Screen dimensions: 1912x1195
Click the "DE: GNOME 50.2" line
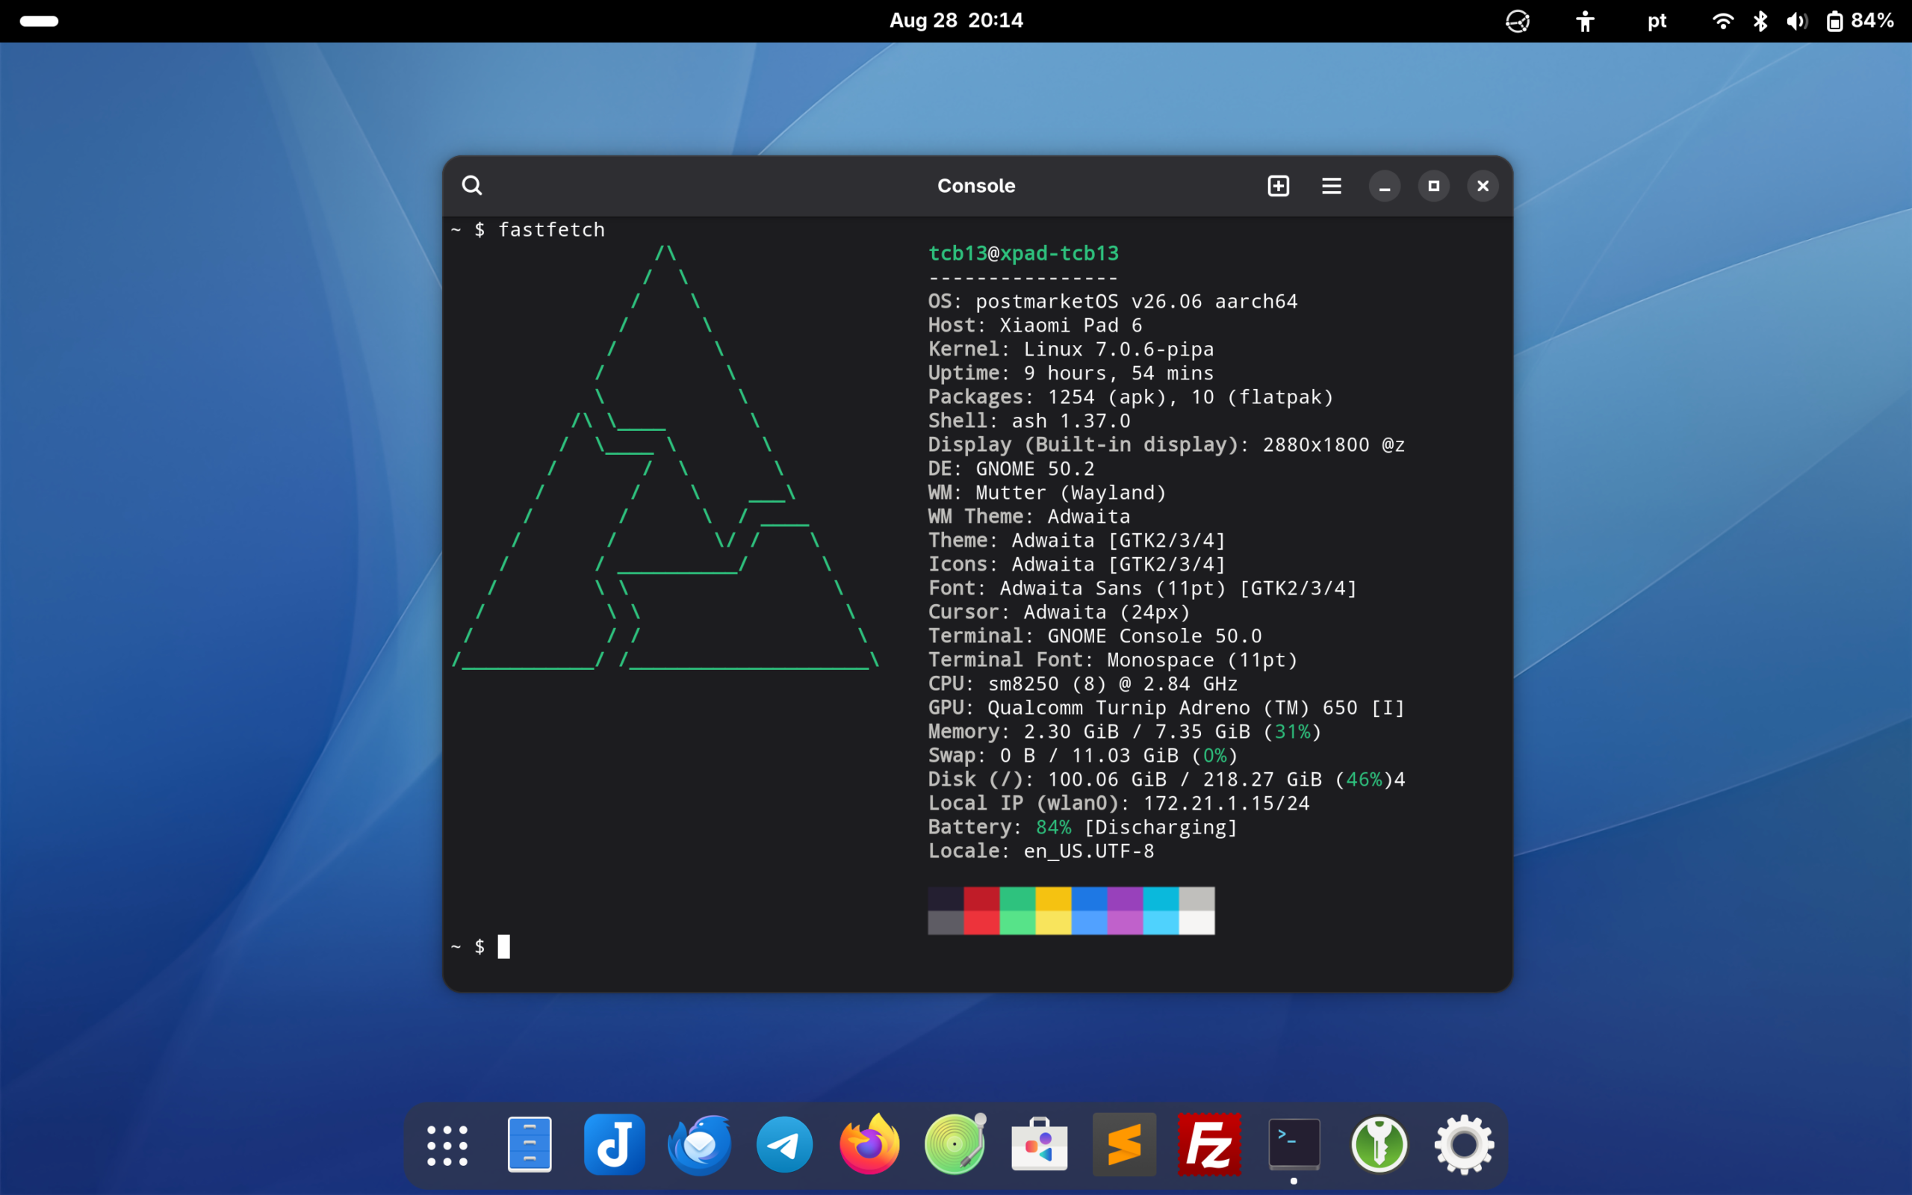(1011, 469)
